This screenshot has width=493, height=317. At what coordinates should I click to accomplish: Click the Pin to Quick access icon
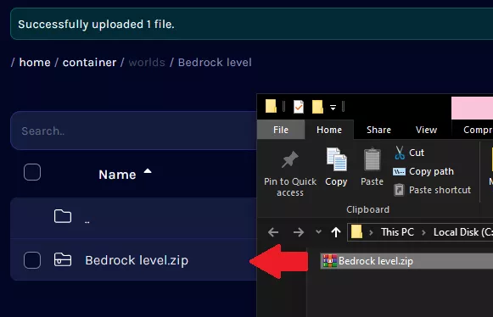290,159
